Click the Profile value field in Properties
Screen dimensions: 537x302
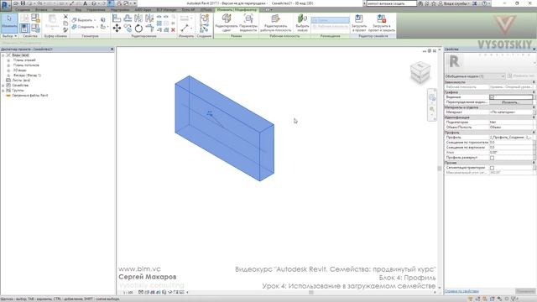pos(511,138)
